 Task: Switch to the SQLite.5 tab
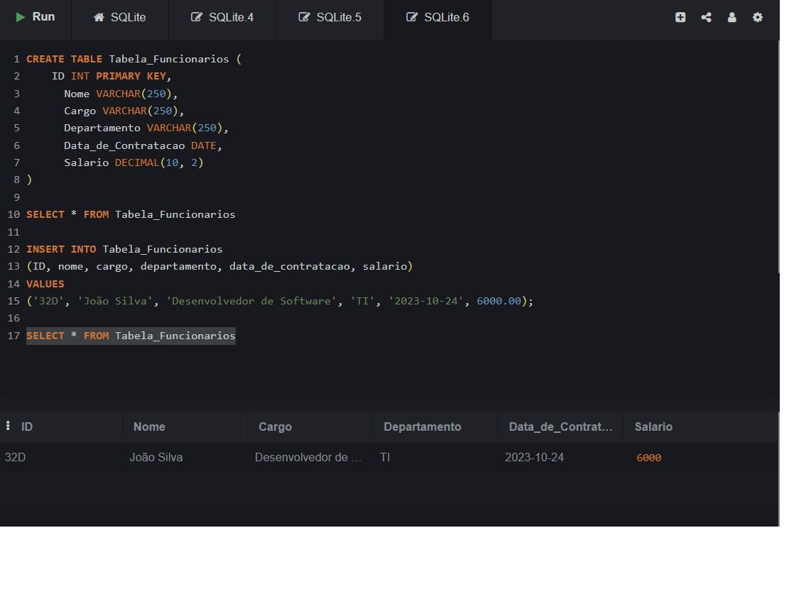[330, 17]
